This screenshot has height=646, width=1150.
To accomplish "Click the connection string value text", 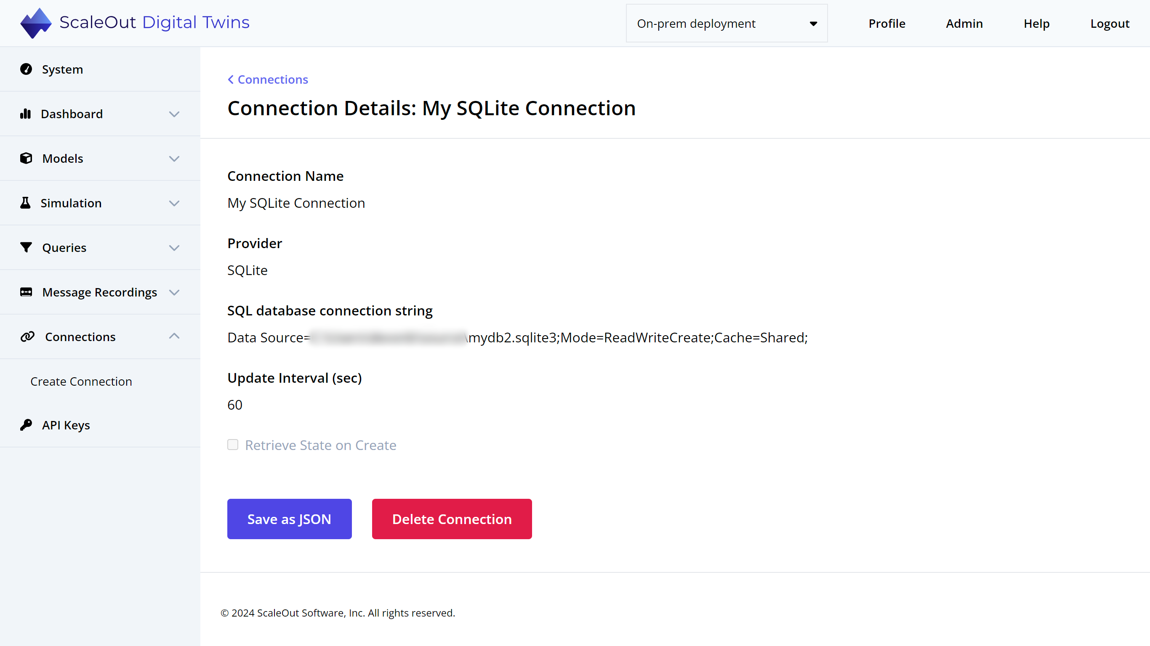I will coord(517,338).
